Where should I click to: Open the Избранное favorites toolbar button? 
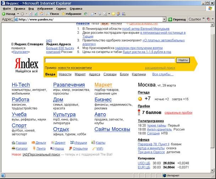[72, 14]
